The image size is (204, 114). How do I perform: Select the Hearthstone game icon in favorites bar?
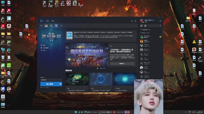pyautogui.click(x=51, y=26)
